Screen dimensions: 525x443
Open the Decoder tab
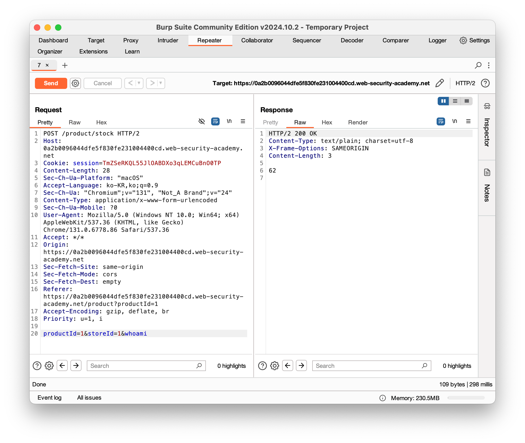pos(352,40)
